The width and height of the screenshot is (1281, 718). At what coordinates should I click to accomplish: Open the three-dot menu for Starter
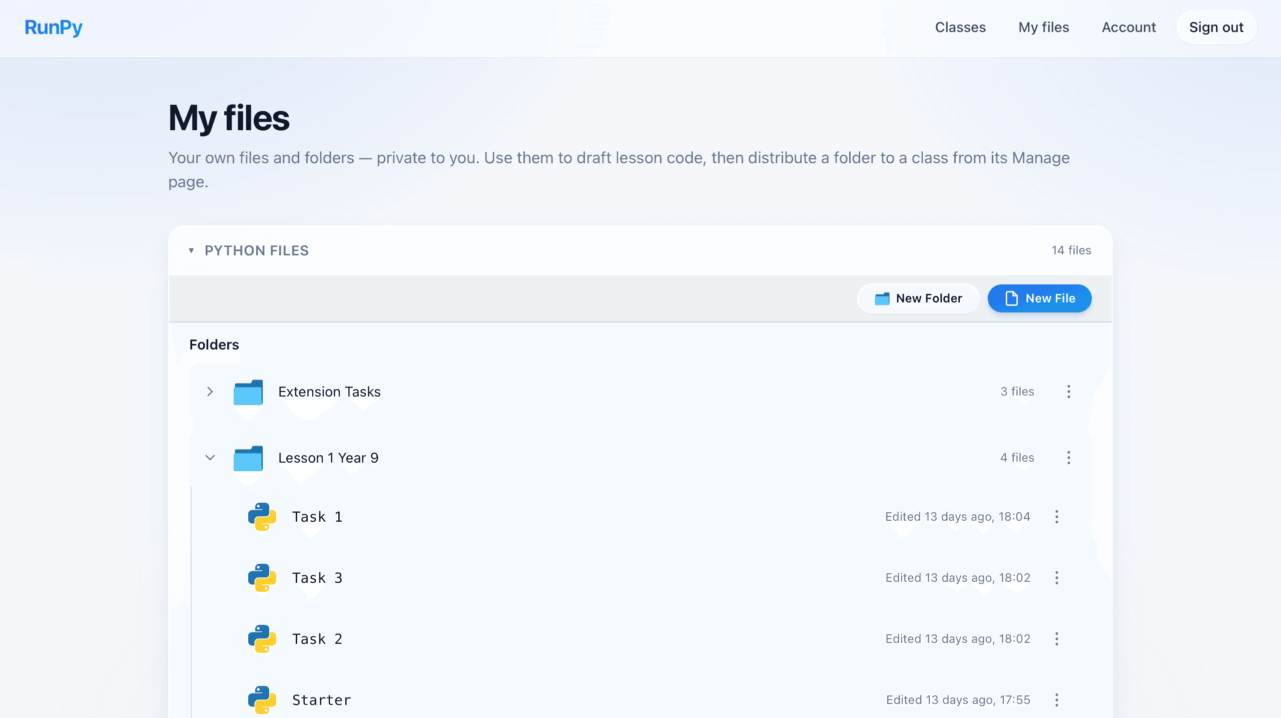[x=1056, y=700]
